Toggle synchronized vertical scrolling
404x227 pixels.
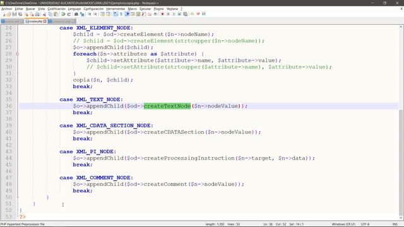point(102,14)
